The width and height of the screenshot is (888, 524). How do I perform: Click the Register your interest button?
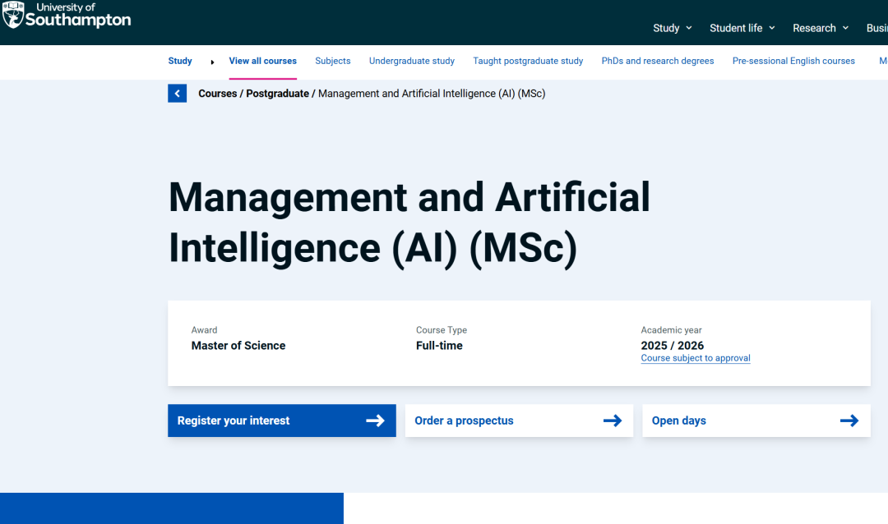coord(282,421)
